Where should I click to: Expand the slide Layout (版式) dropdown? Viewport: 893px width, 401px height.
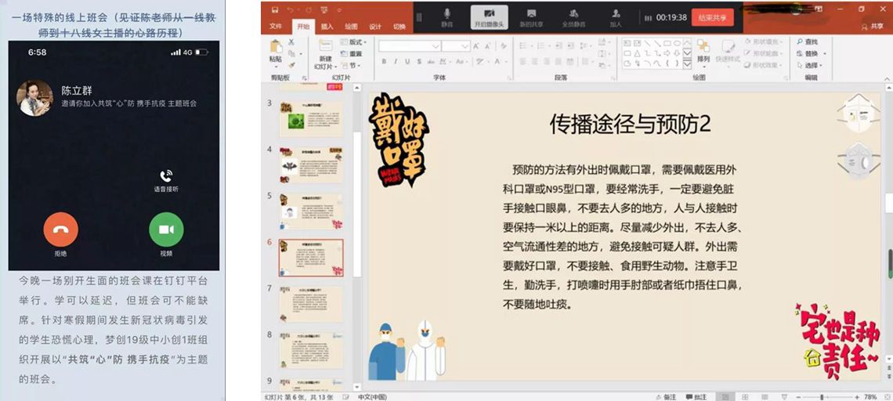click(x=356, y=42)
